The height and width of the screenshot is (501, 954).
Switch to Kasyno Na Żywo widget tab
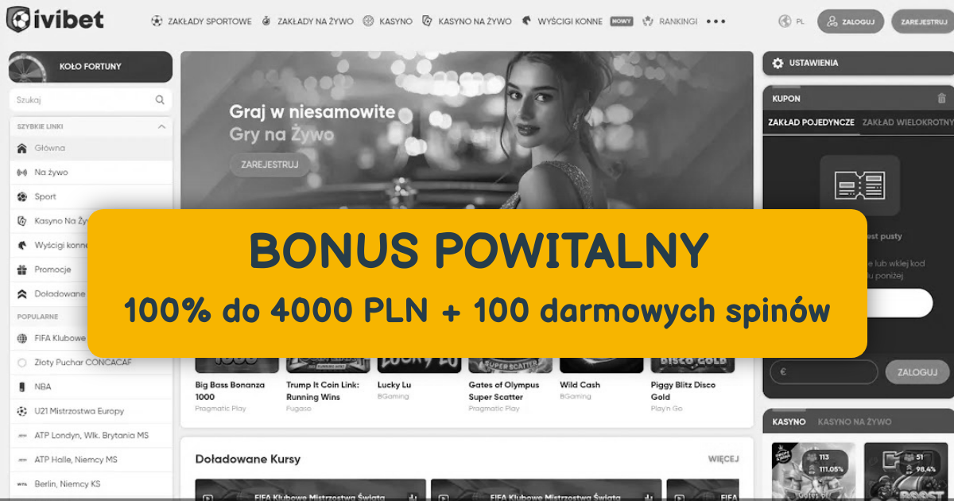click(855, 421)
